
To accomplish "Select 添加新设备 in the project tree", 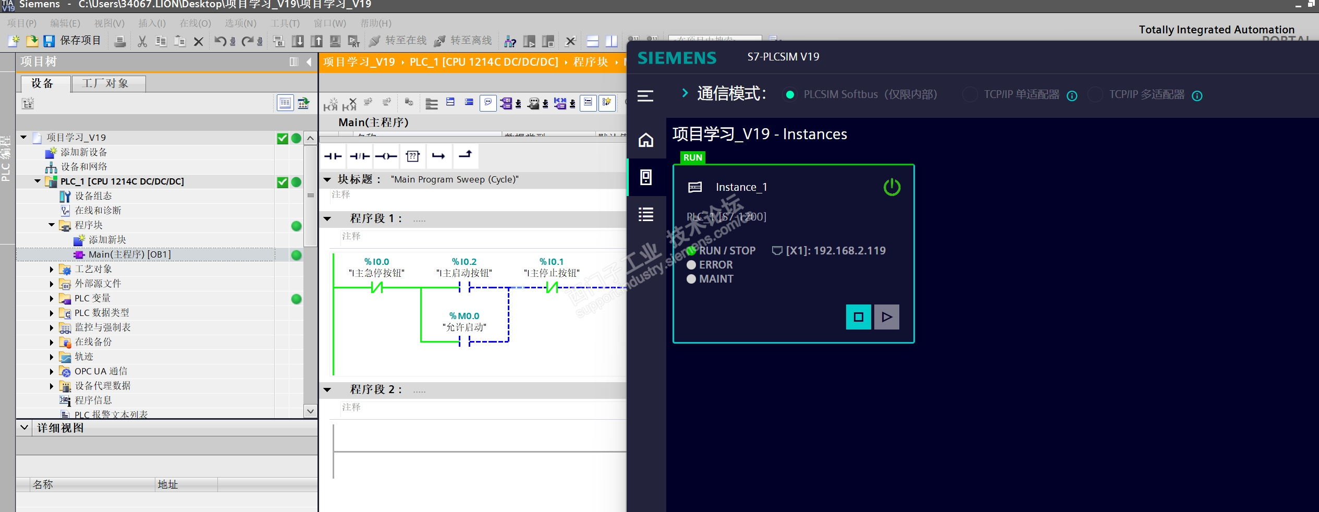I will click(84, 152).
